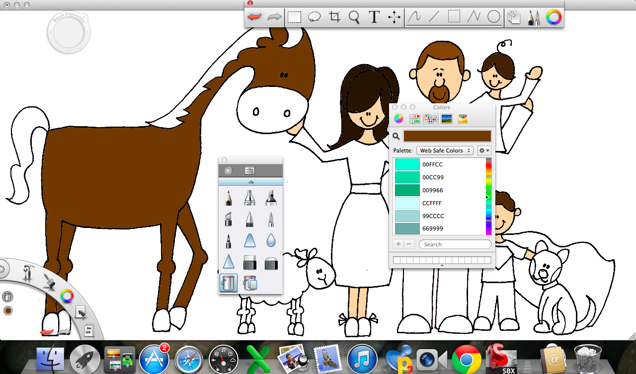Choose the rectangle shape tool
Screen dimensions: 636x374
[454, 17]
